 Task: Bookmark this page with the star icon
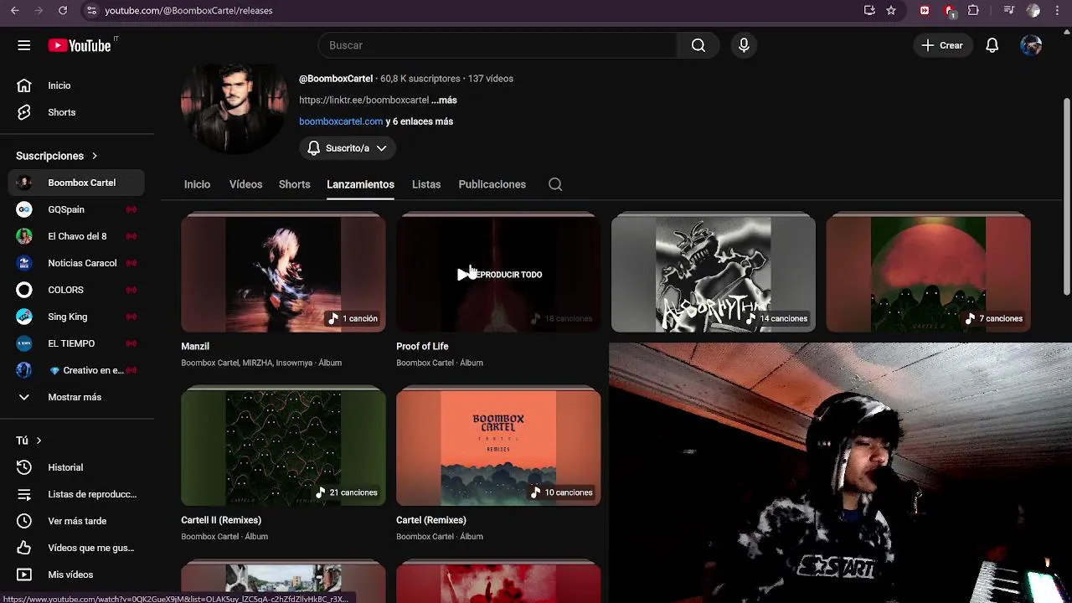[891, 10]
